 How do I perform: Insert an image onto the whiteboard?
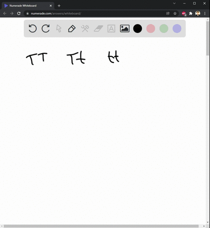[125, 28]
